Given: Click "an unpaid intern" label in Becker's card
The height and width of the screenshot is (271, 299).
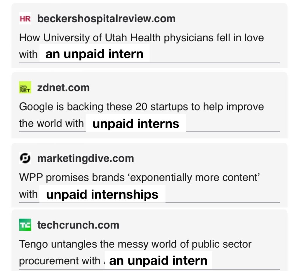Looking at the screenshot, I should (94, 54).
